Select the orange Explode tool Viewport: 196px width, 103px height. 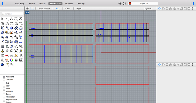[11, 33]
